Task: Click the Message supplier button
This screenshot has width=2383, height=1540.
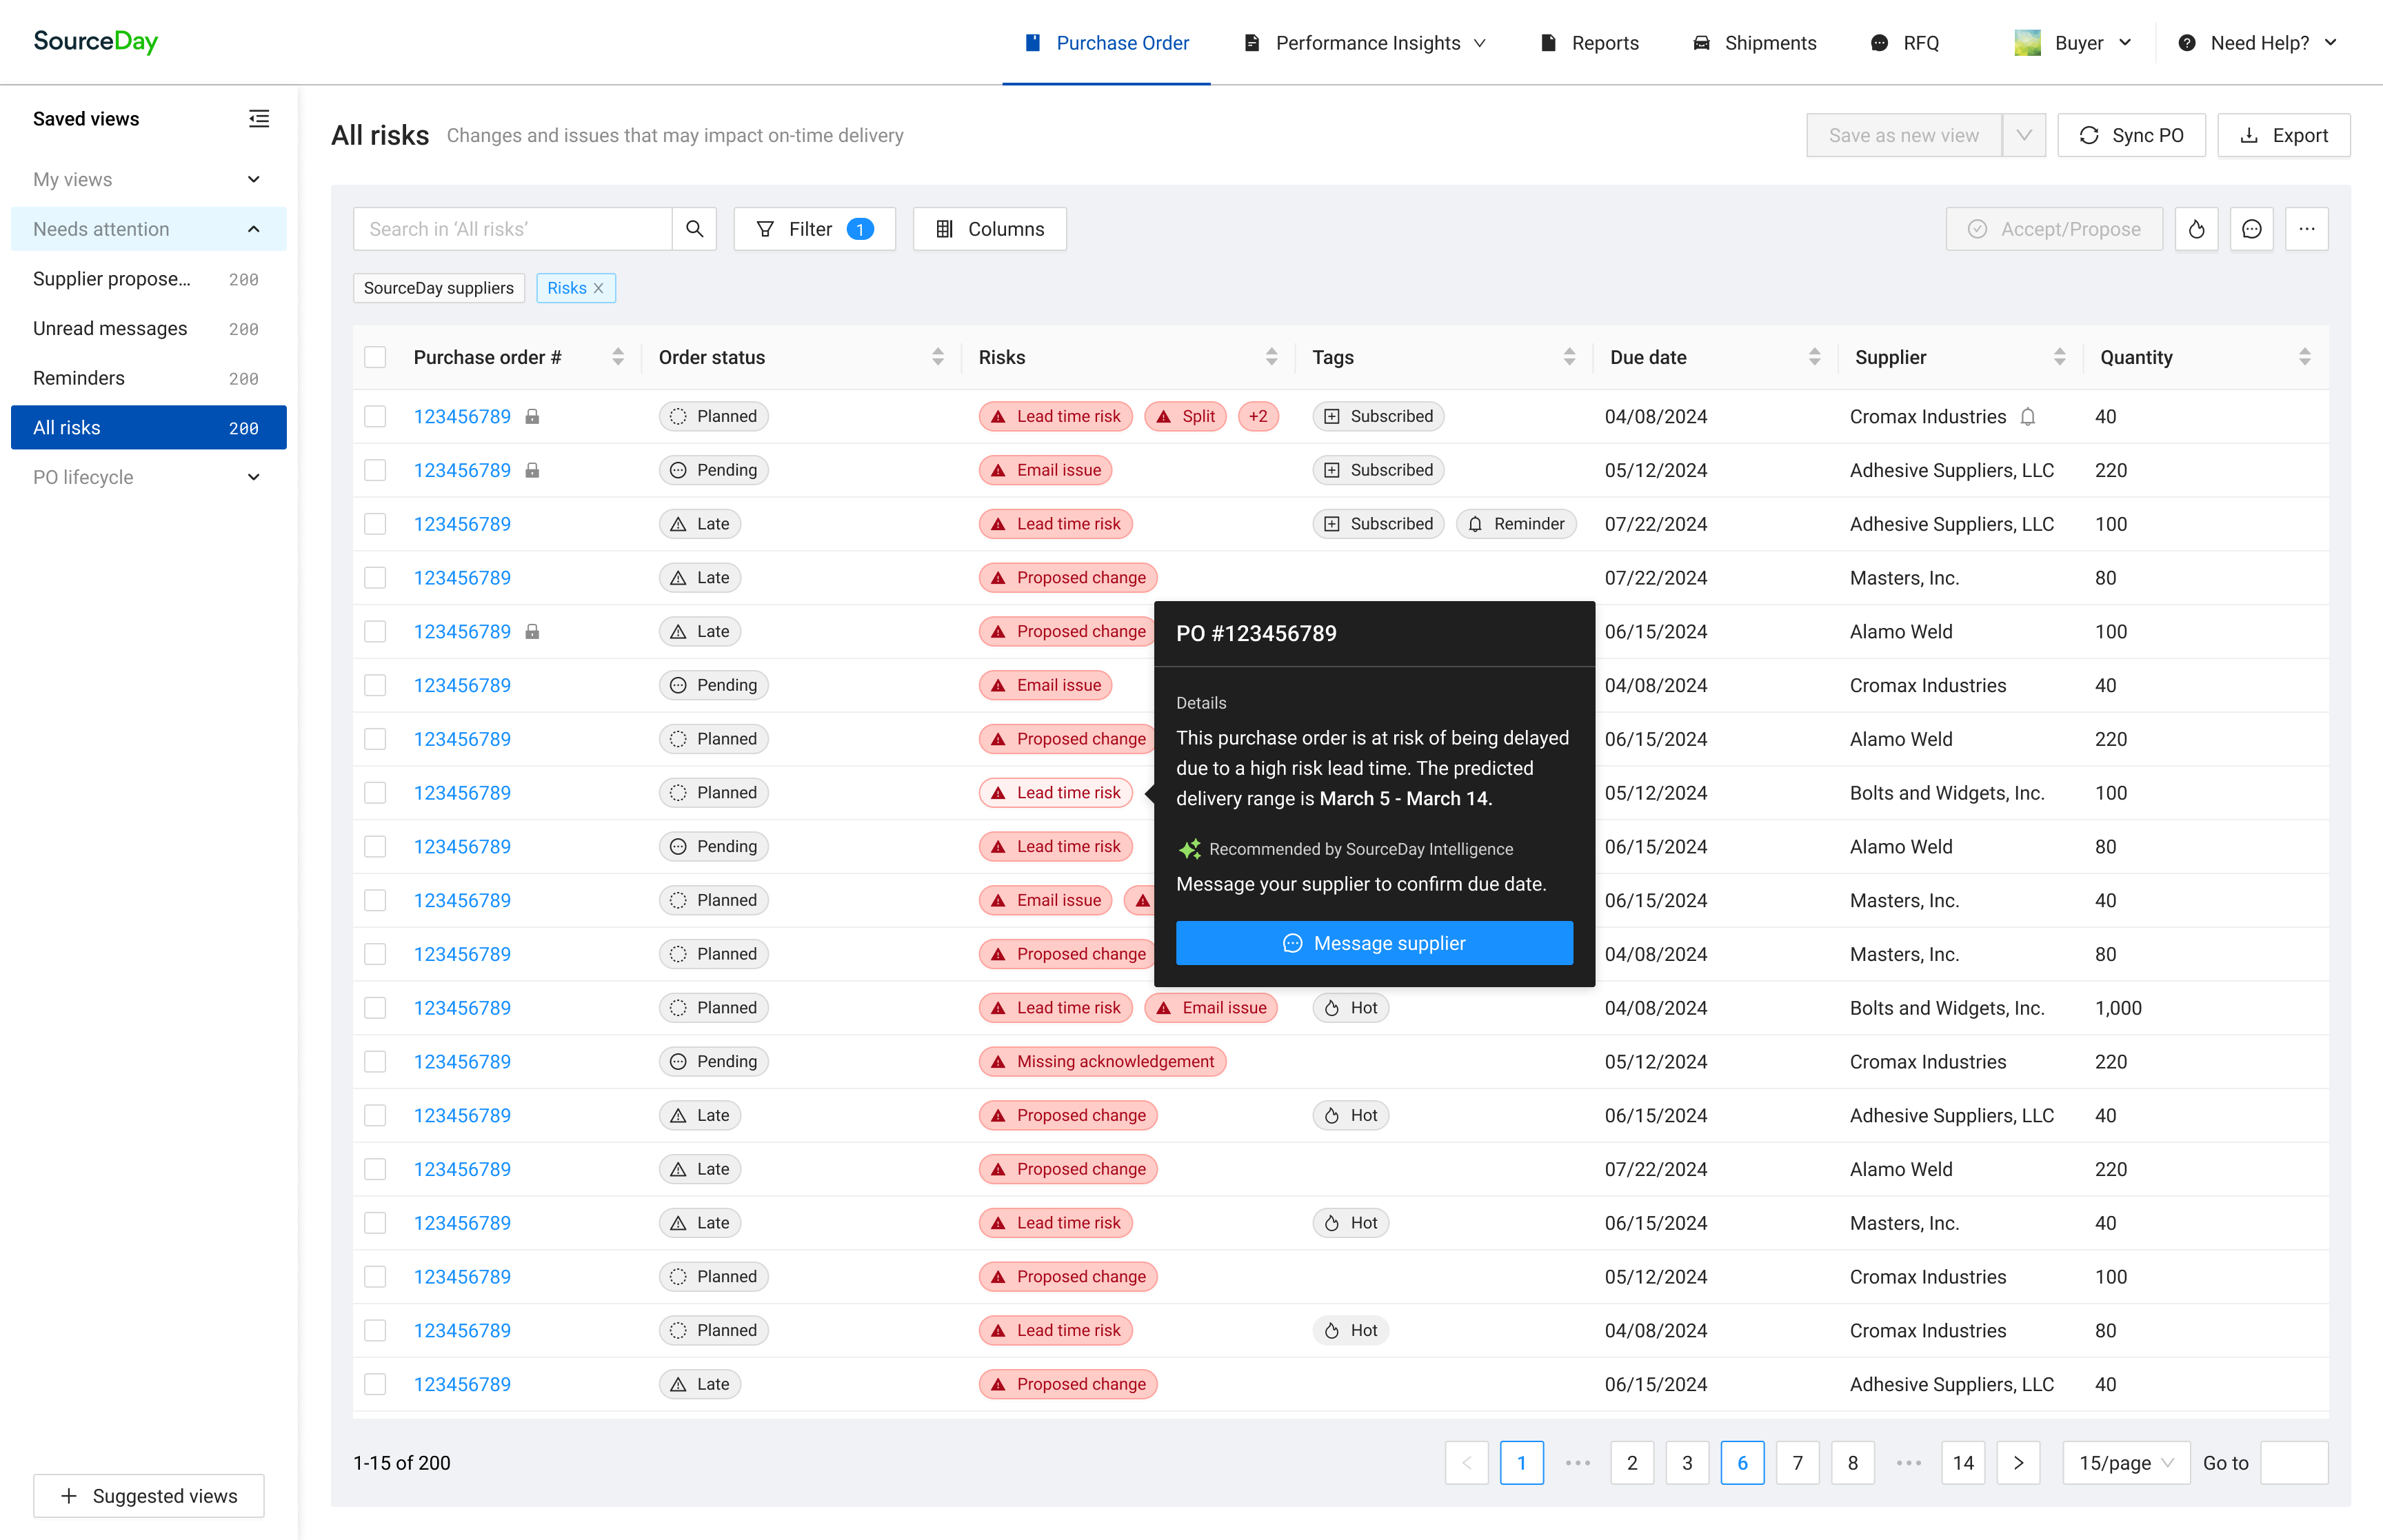Action: tap(1373, 943)
